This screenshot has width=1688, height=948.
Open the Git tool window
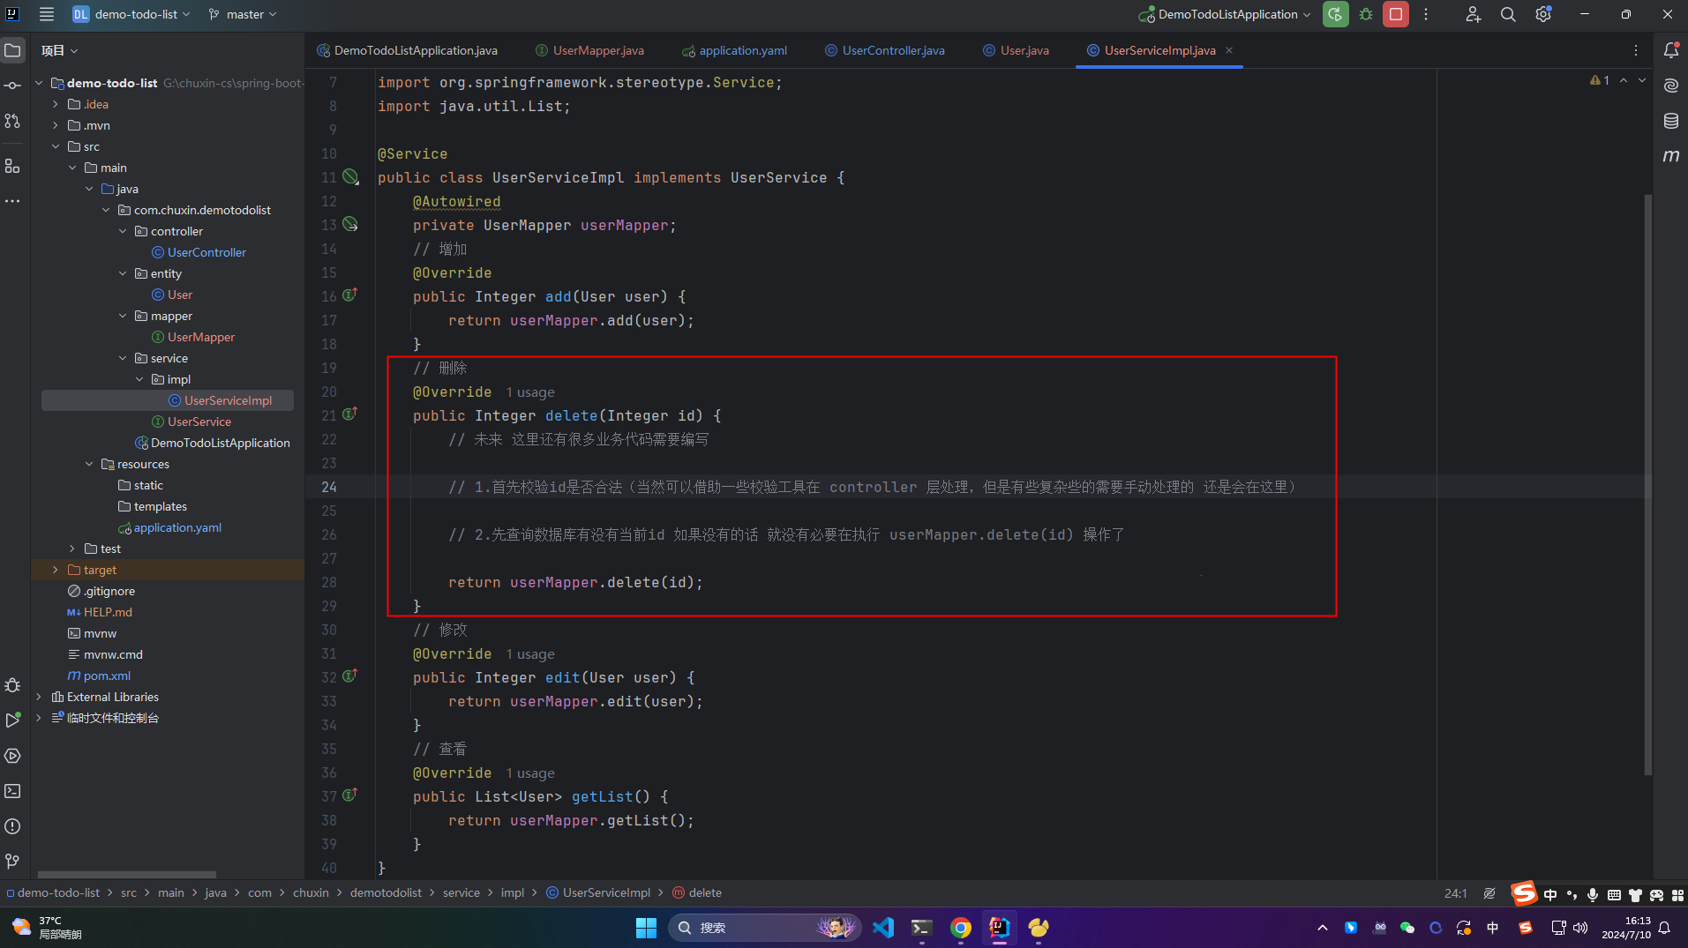pos(12,862)
